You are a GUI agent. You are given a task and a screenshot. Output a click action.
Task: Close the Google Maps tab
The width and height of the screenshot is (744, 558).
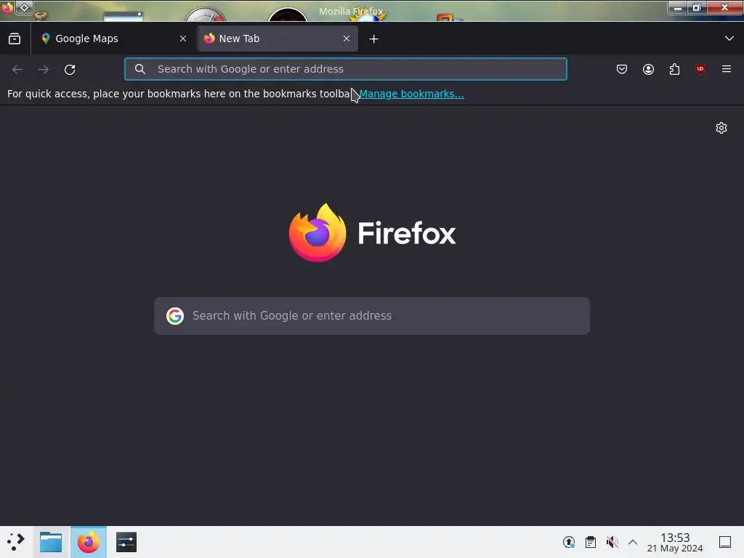(x=183, y=39)
